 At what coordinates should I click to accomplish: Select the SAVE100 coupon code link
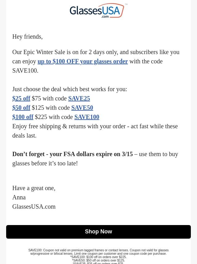(x=87, y=117)
